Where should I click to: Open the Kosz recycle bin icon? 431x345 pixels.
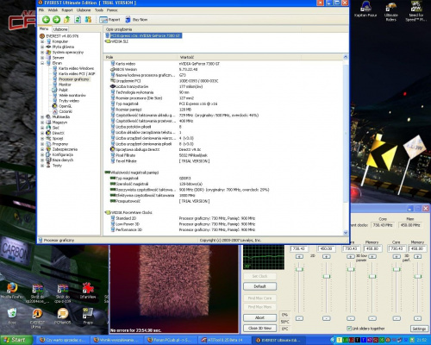[x=12, y=317]
